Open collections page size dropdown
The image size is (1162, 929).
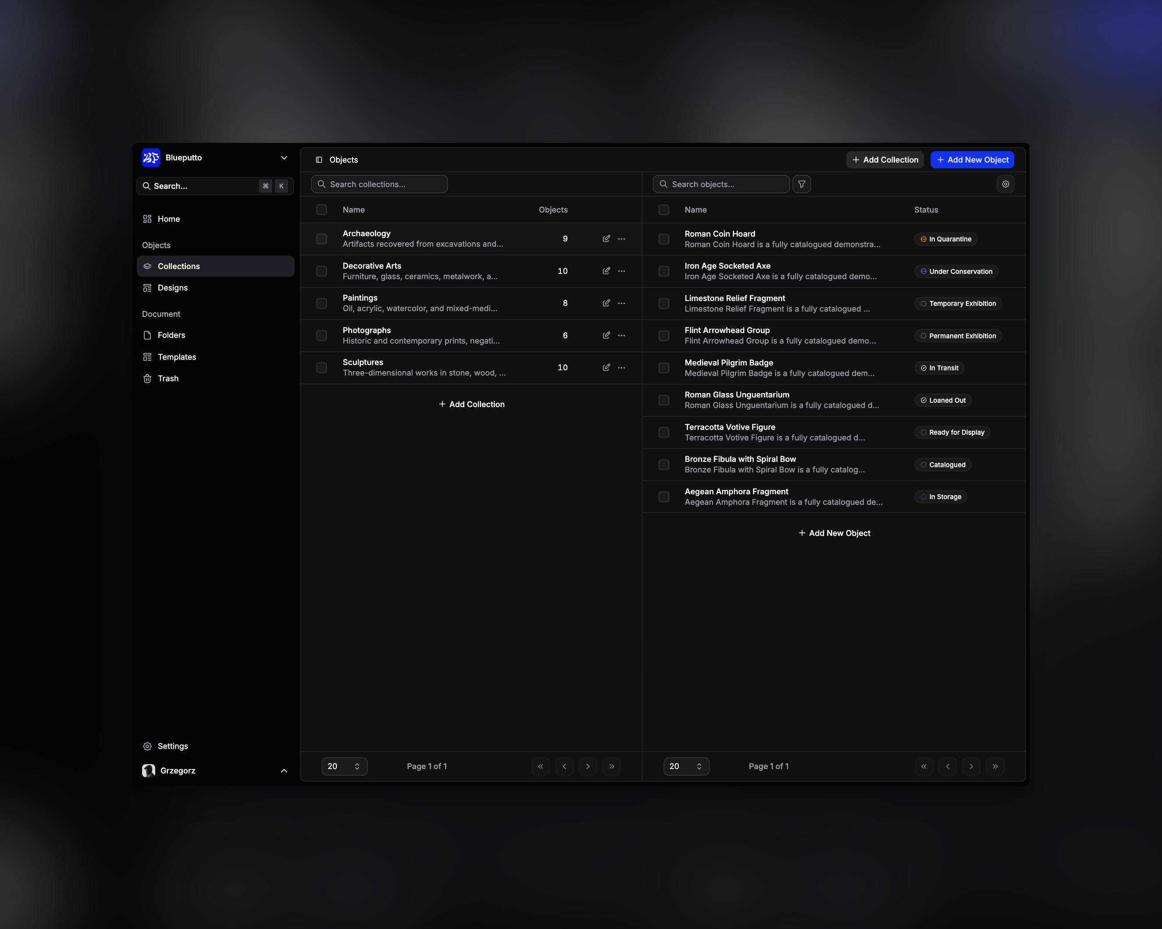(x=344, y=766)
